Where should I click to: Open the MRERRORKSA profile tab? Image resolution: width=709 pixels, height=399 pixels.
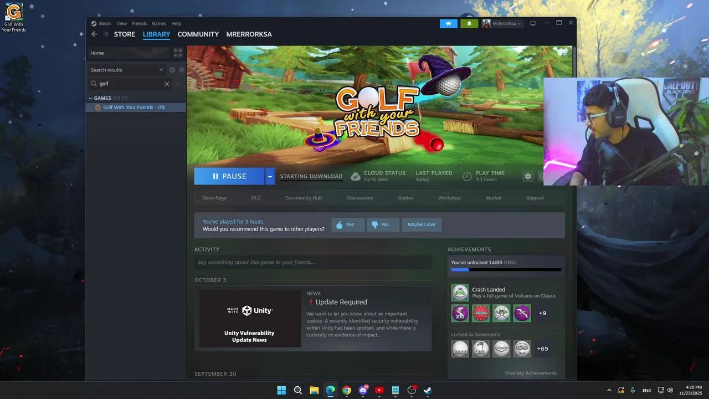point(249,34)
